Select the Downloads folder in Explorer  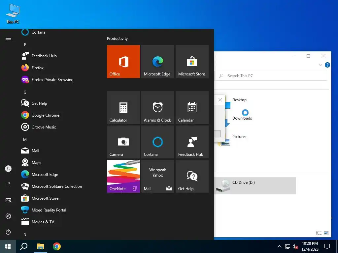coord(242,118)
